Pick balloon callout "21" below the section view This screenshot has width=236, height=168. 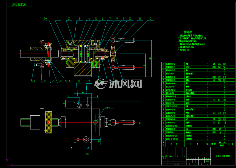[x=53, y=81]
